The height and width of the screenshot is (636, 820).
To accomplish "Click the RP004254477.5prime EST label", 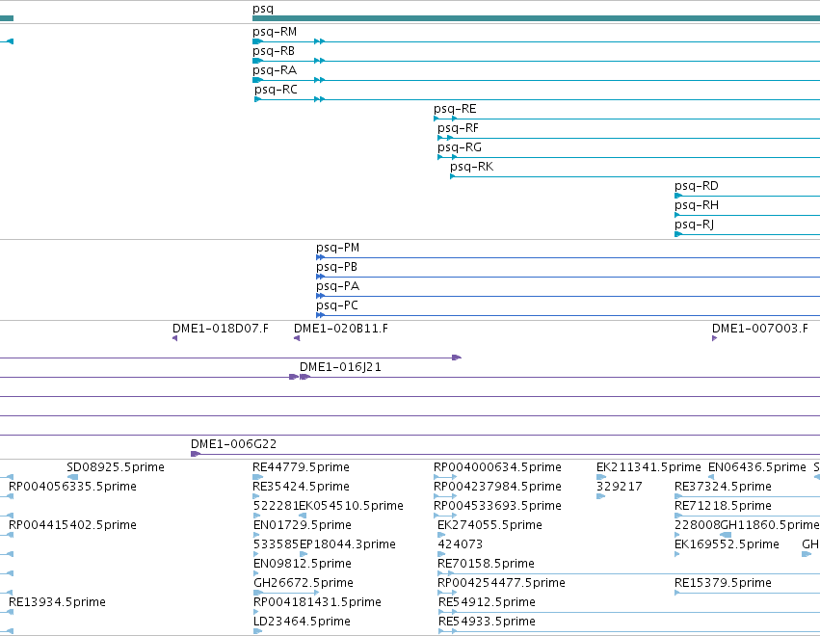I will pyautogui.click(x=501, y=583).
